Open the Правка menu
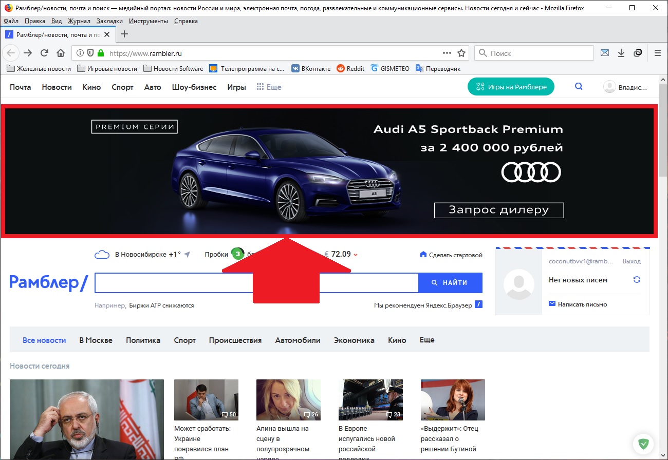The image size is (668, 460). (x=34, y=21)
